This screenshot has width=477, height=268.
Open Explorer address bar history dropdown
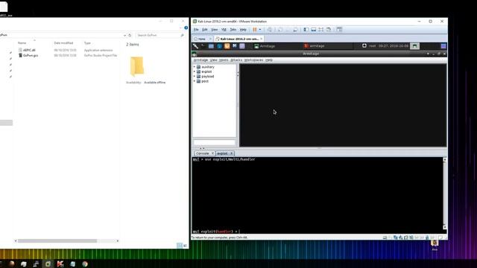pos(124,35)
